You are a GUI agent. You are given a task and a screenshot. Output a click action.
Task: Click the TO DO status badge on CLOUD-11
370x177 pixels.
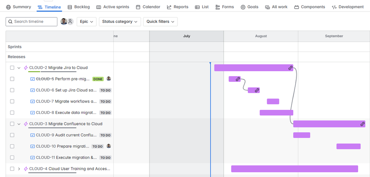pyautogui.click(x=105, y=158)
